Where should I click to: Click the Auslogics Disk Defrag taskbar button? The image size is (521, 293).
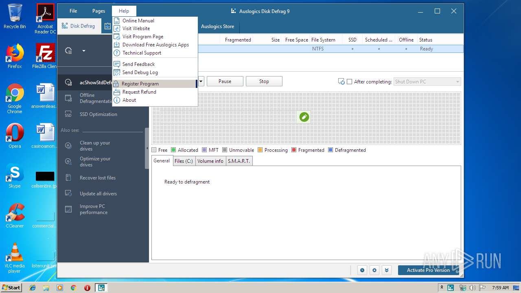click(101, 288)
